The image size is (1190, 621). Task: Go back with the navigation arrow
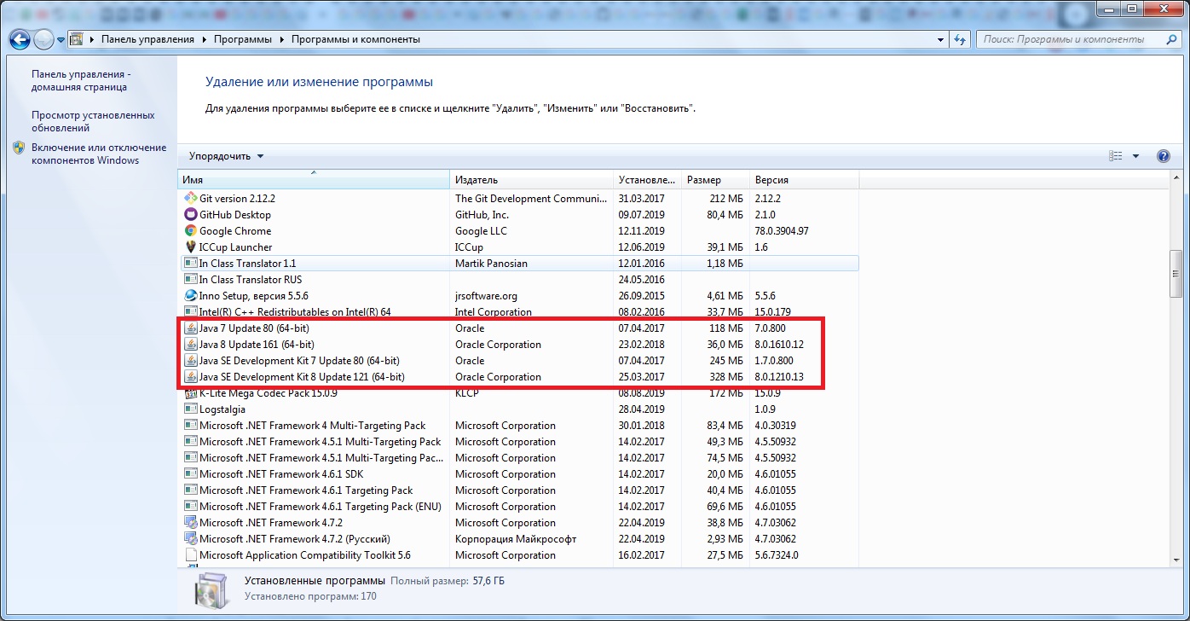click(x=19, y=39)
